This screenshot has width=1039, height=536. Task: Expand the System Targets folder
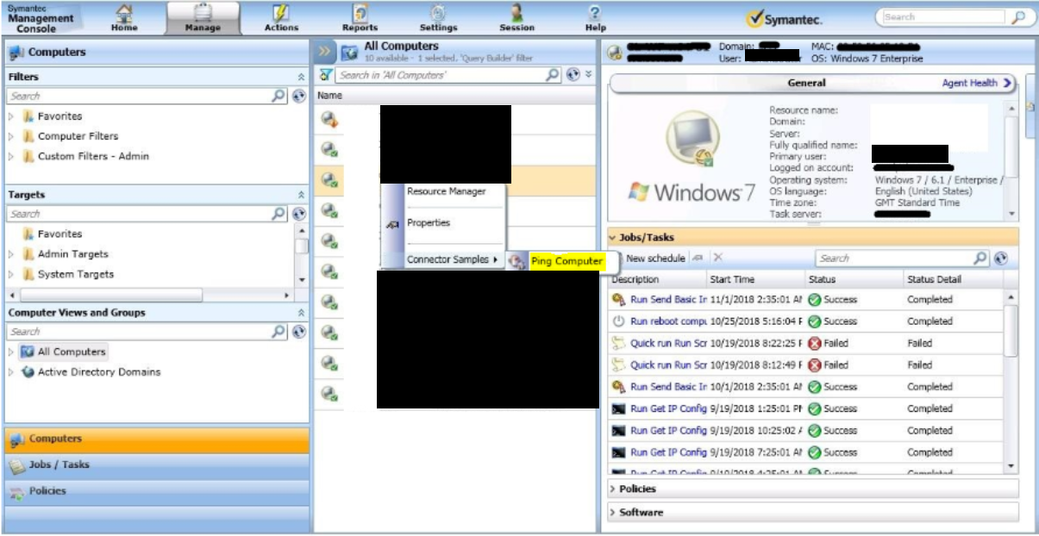pos(11,275)
